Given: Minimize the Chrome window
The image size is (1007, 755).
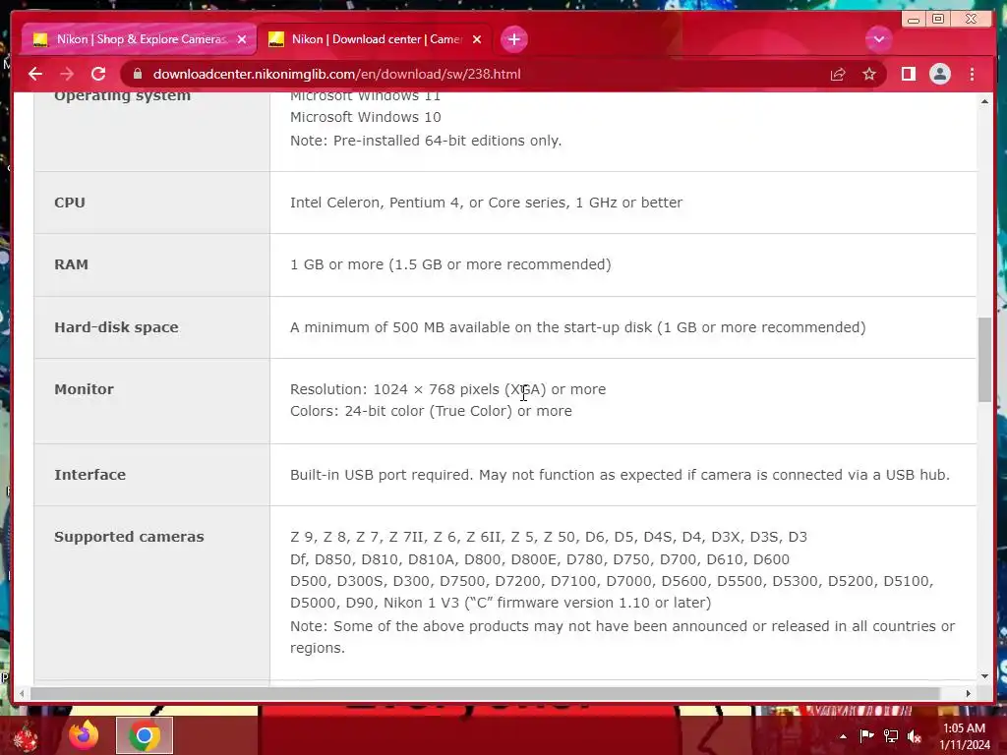Looking at the screenshot, I should tap(914, 20).
